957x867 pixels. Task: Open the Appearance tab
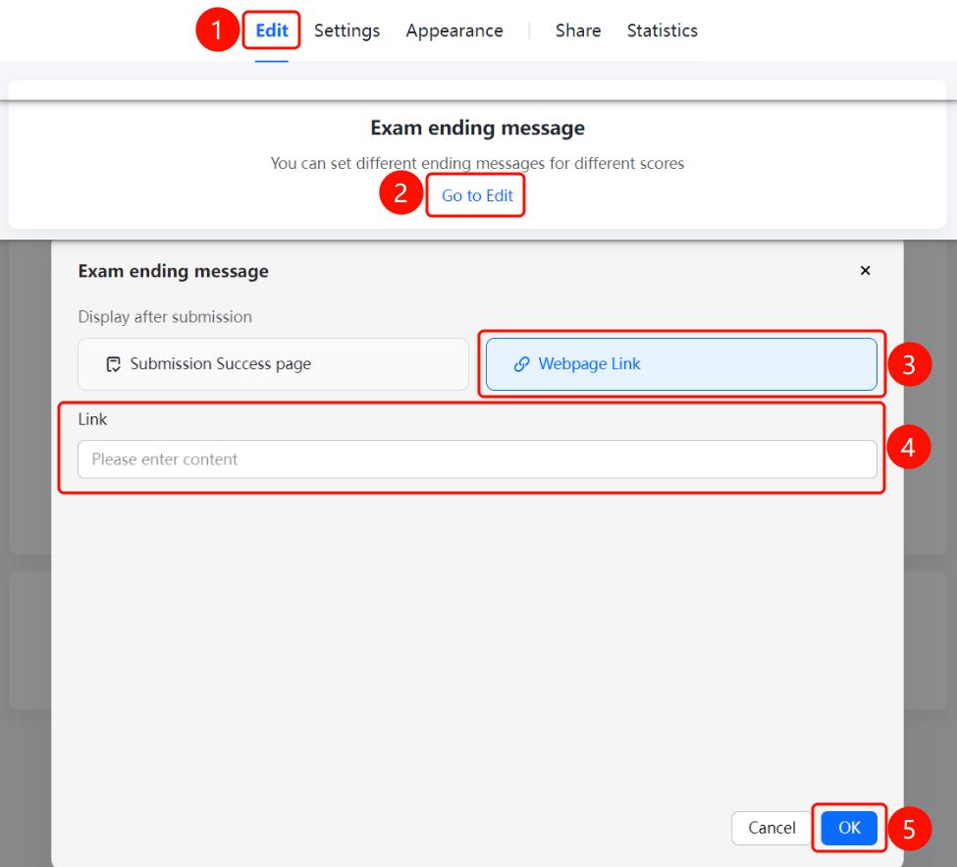(454, 30)
